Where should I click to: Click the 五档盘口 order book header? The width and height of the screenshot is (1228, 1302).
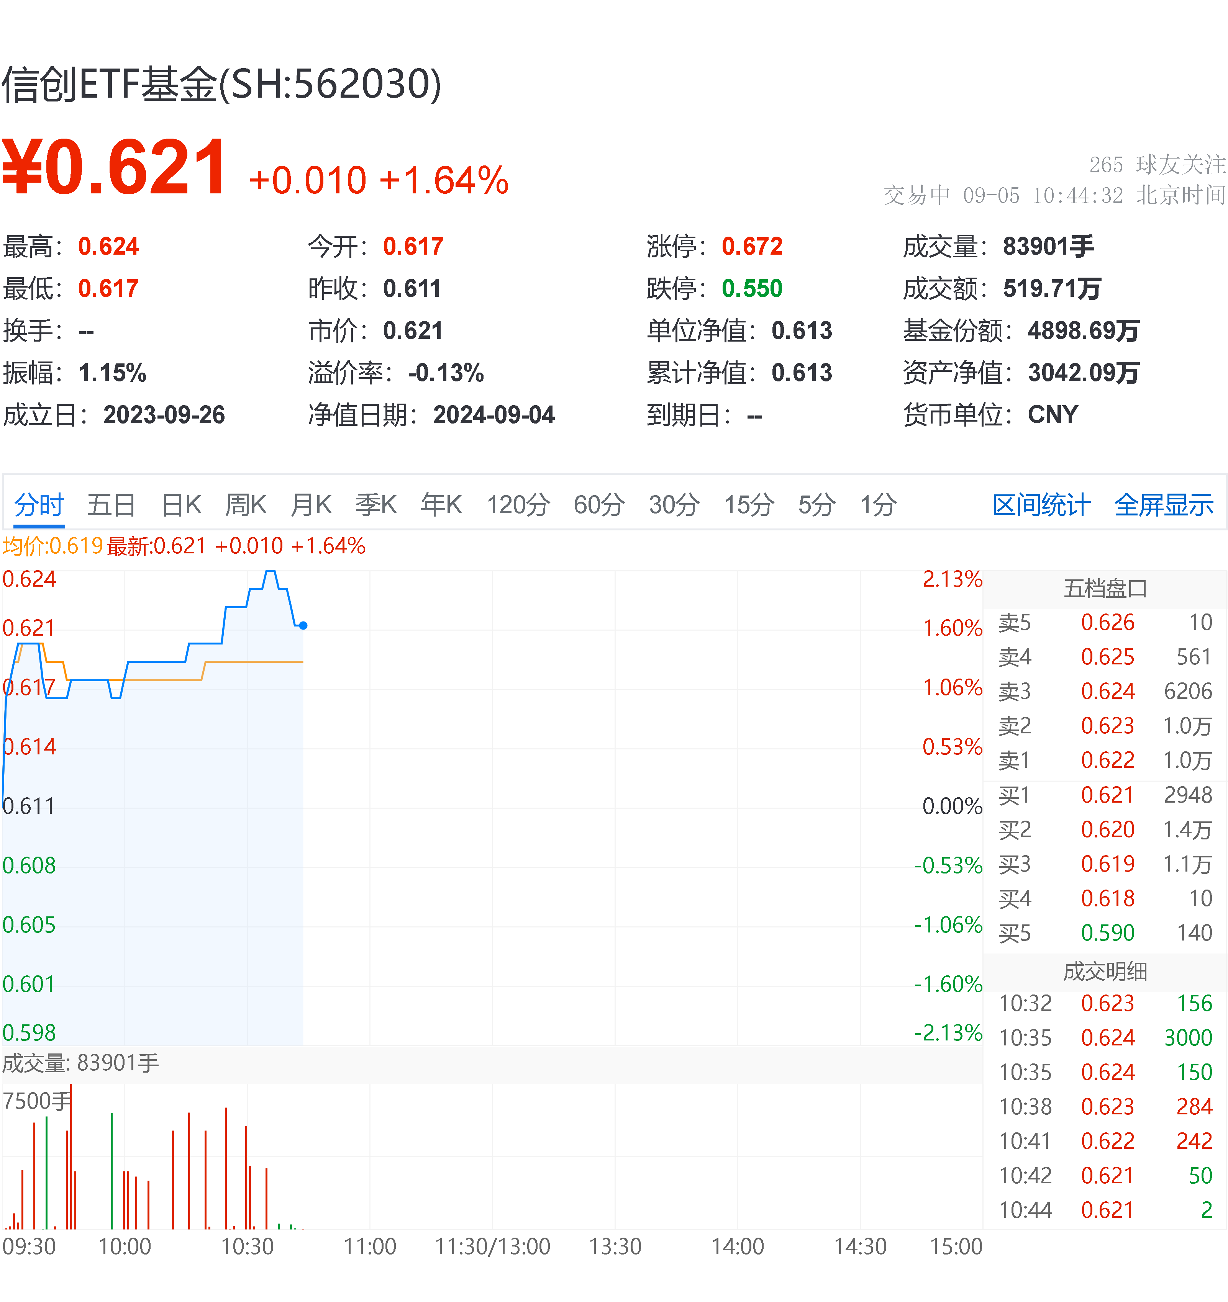click(x=1105, y=589)
